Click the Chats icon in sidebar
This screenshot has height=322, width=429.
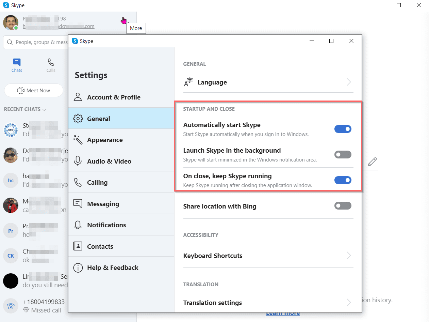click(17, 62)
